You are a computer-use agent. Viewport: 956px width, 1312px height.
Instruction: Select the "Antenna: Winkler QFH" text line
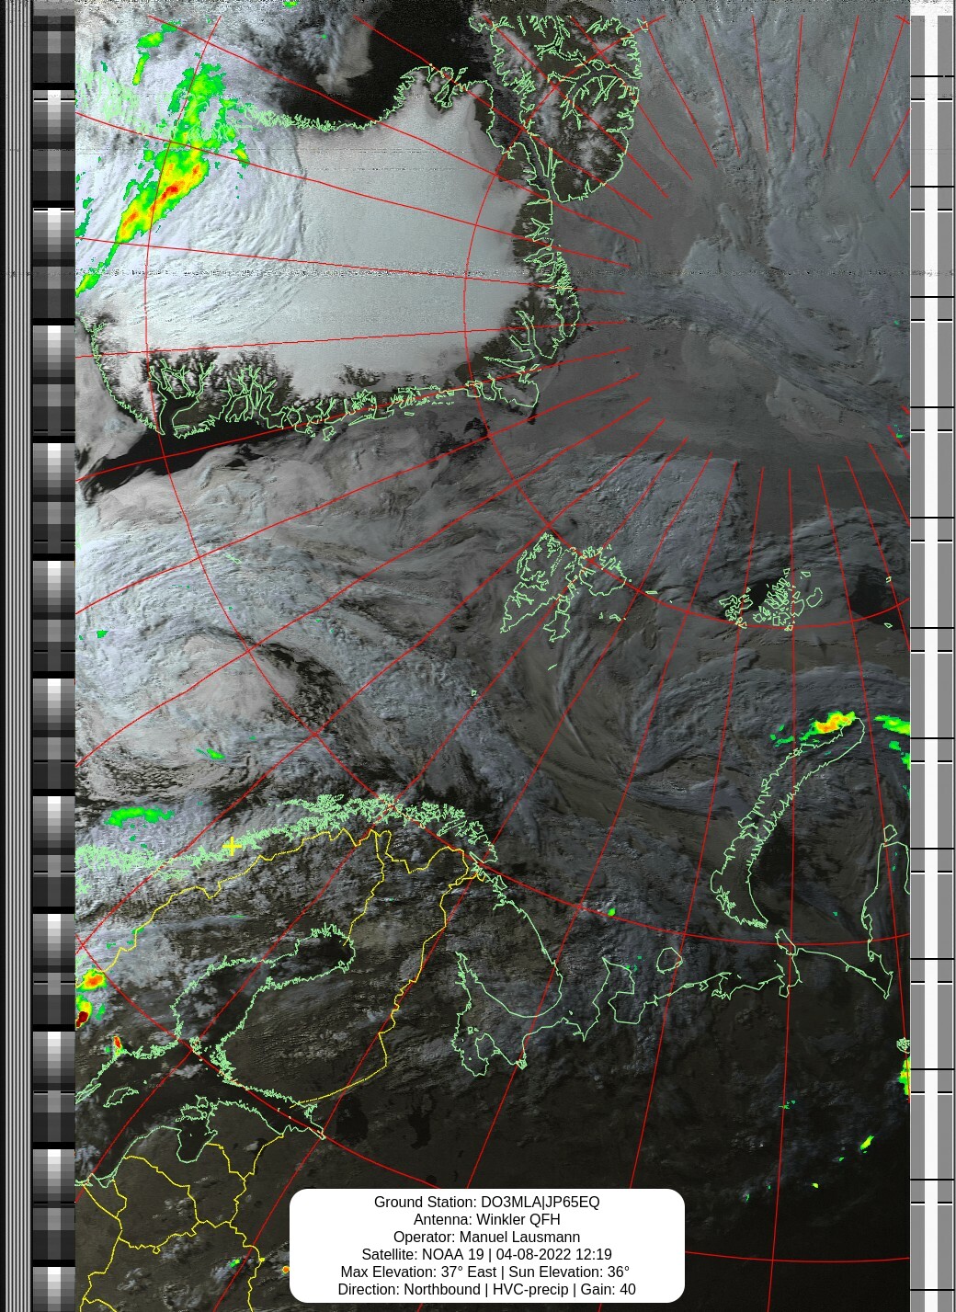(486, 1219)
